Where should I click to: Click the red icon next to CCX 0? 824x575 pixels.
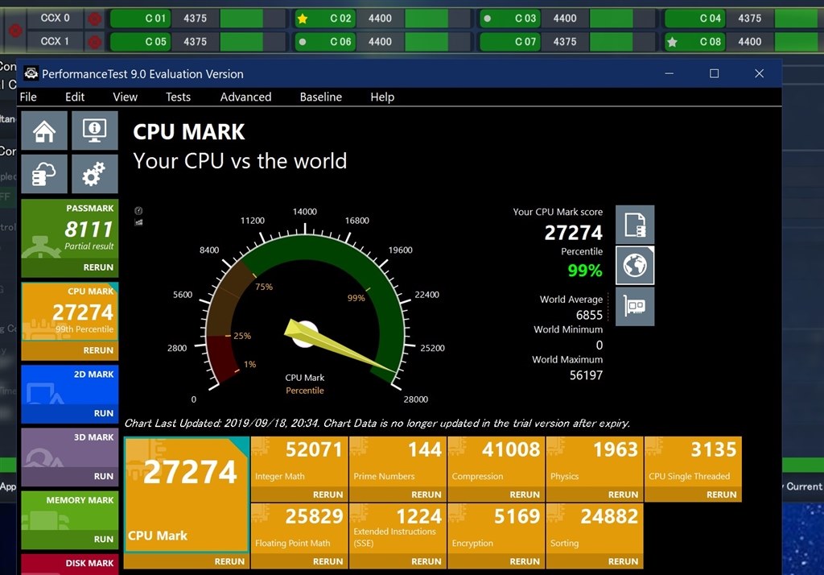[x=95, y=19]
